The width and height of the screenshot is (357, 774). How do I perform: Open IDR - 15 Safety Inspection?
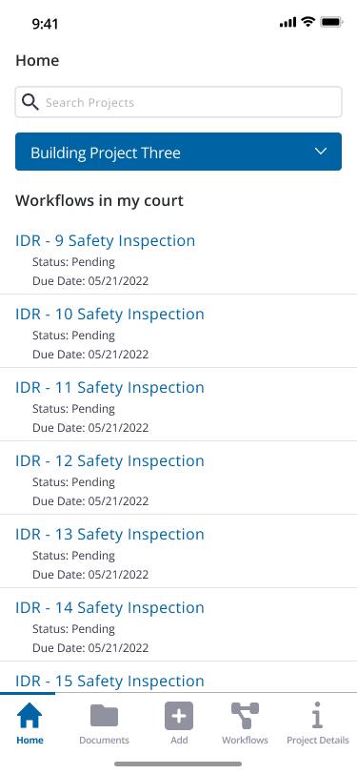109,682
